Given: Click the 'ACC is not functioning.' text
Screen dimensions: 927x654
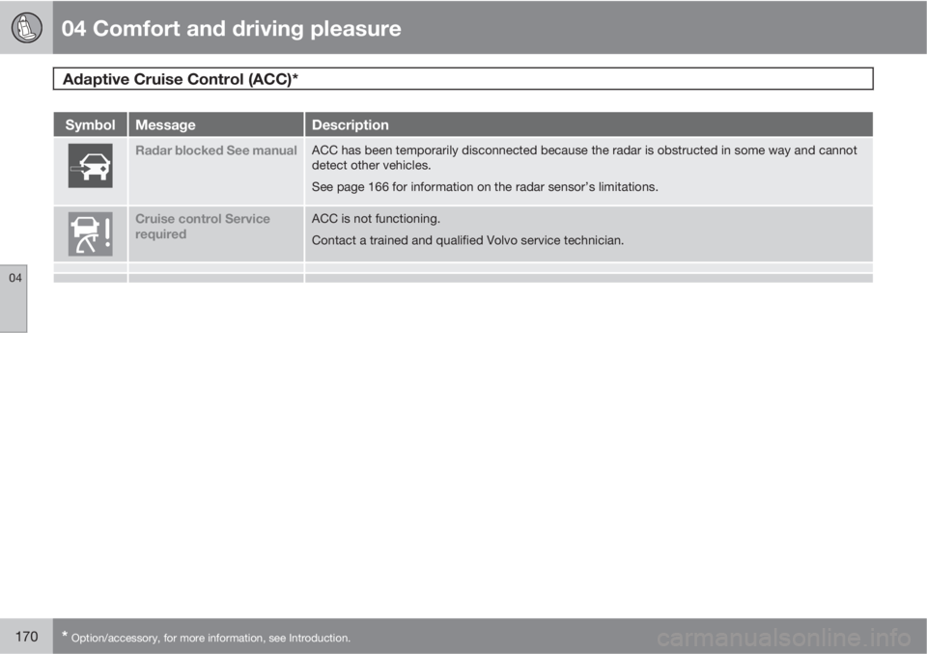Looking at the screenshot, I should pyautogui.click(x=376, y=219).
